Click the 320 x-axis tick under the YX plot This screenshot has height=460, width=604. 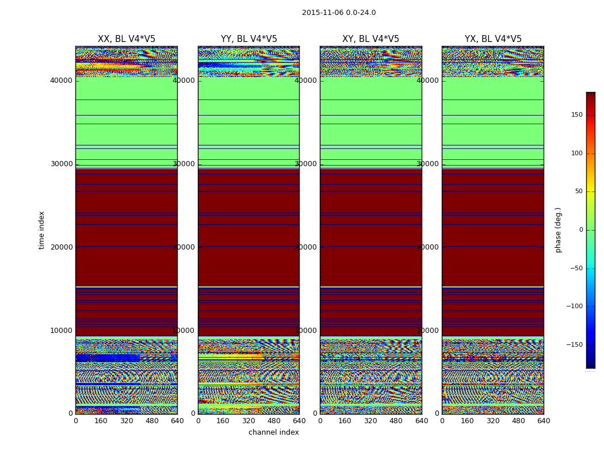point(493,421)
